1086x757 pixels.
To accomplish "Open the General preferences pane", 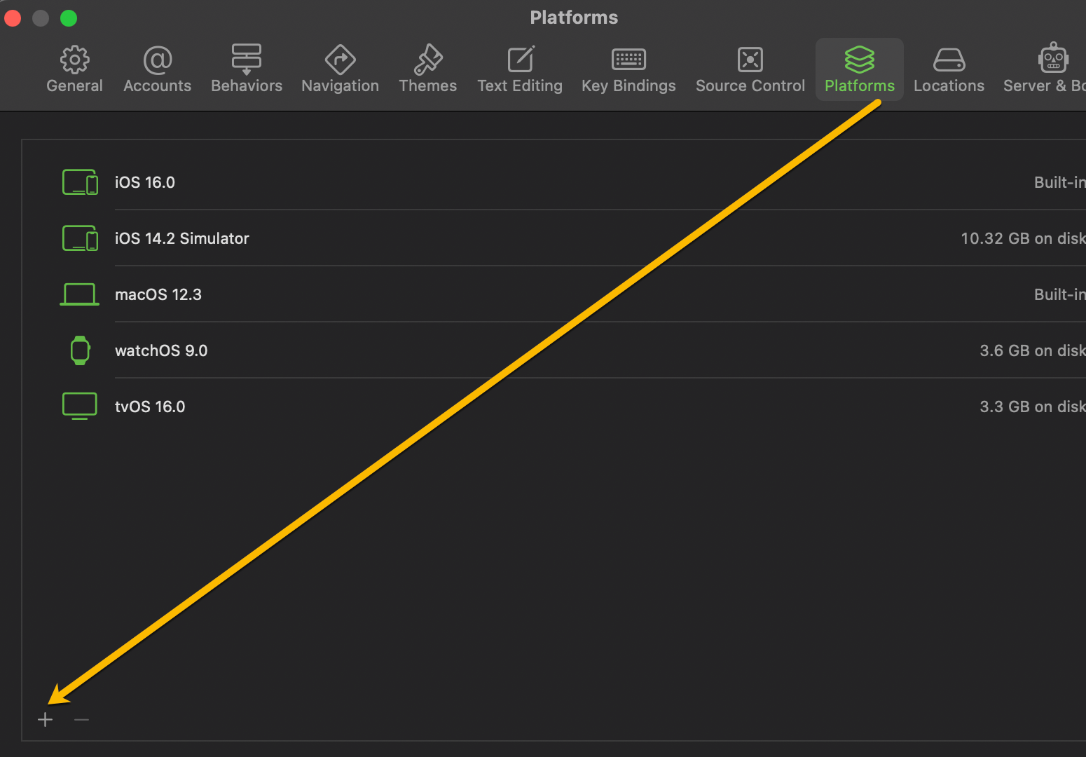I will click(74, 68).
